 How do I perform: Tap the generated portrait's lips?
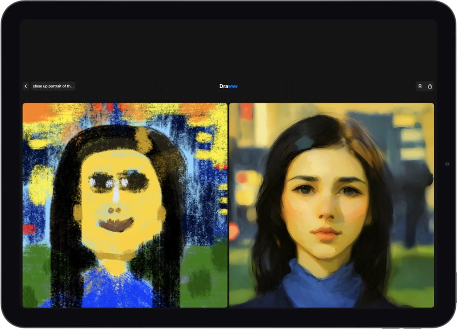coord(326,234)
